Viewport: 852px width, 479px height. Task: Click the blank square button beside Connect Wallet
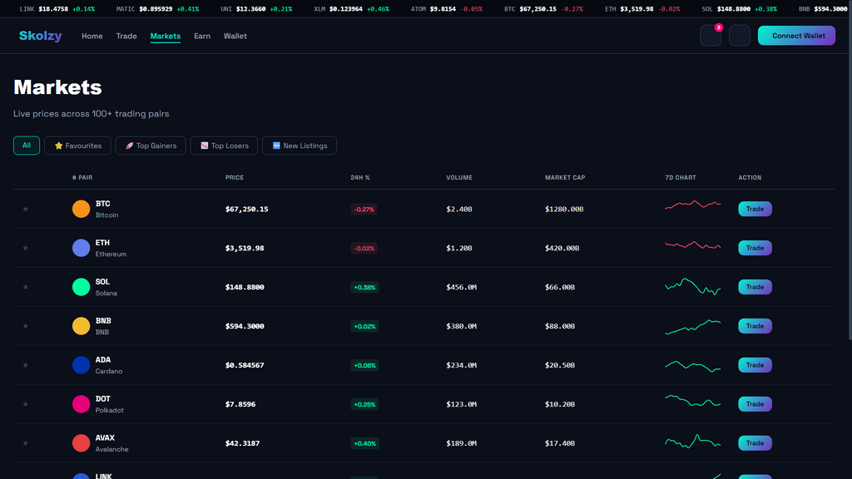[x=740, y=36]
